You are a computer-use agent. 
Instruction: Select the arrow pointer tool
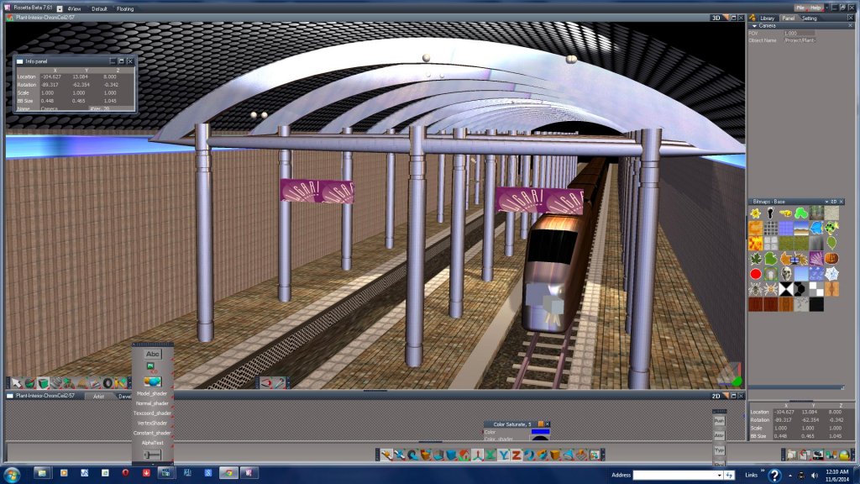[x=17, y=382]
